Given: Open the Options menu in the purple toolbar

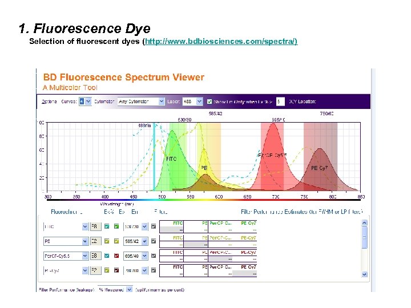Looking at the screenshot, I should pyautogui.click(x=49, y=102).
